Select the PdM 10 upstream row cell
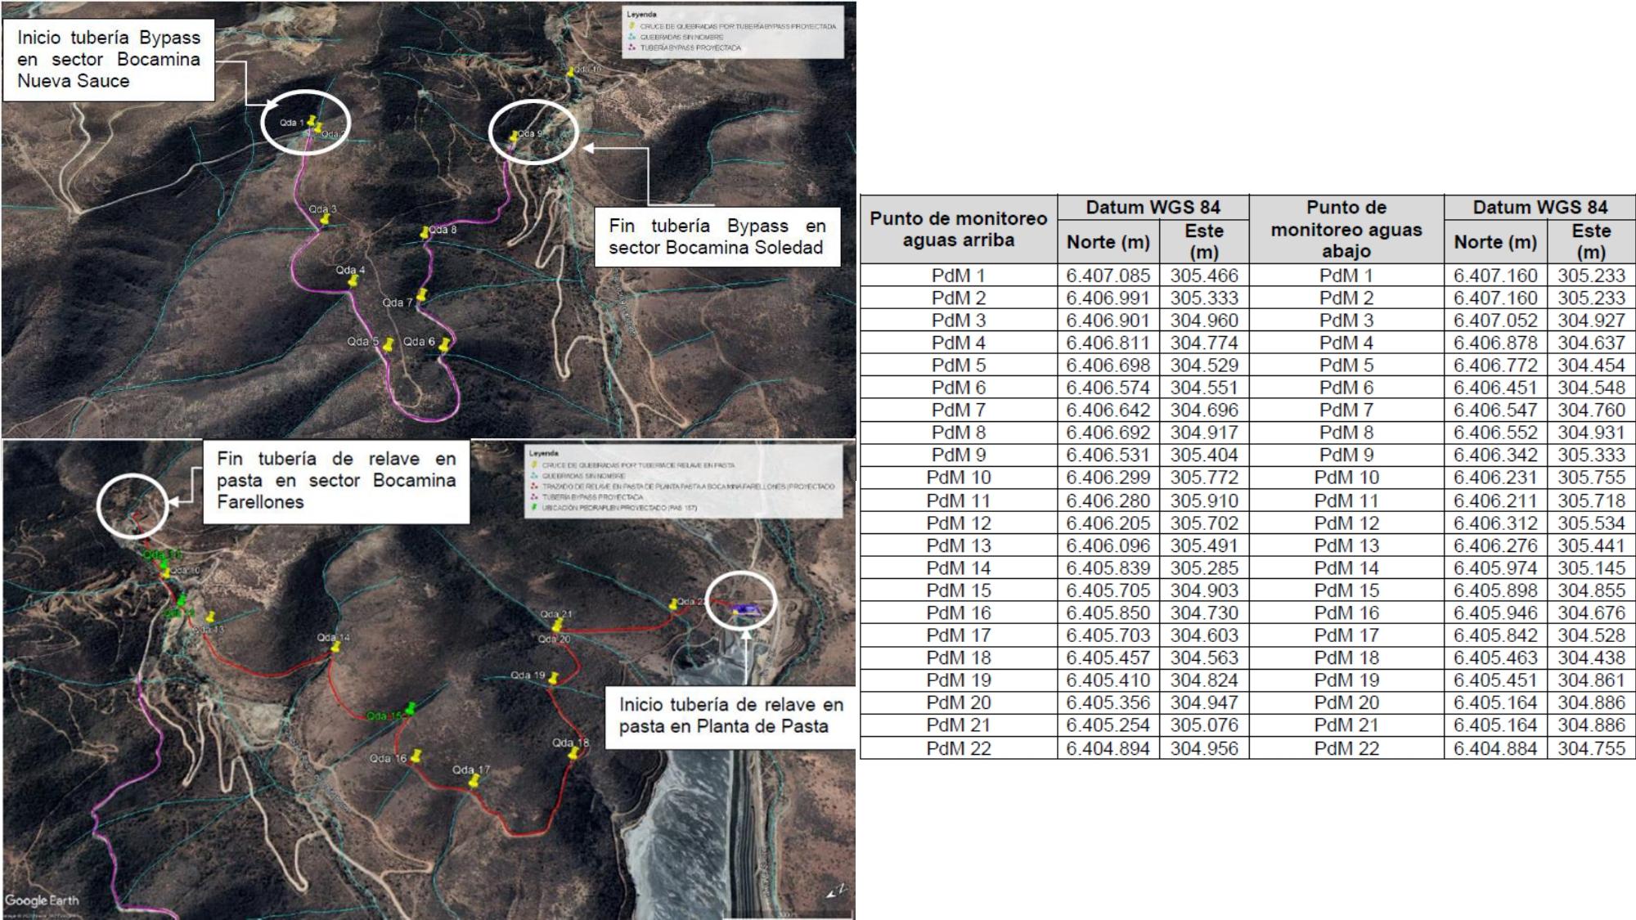Viewport: 1636px width, 920px height. [958, 478]
